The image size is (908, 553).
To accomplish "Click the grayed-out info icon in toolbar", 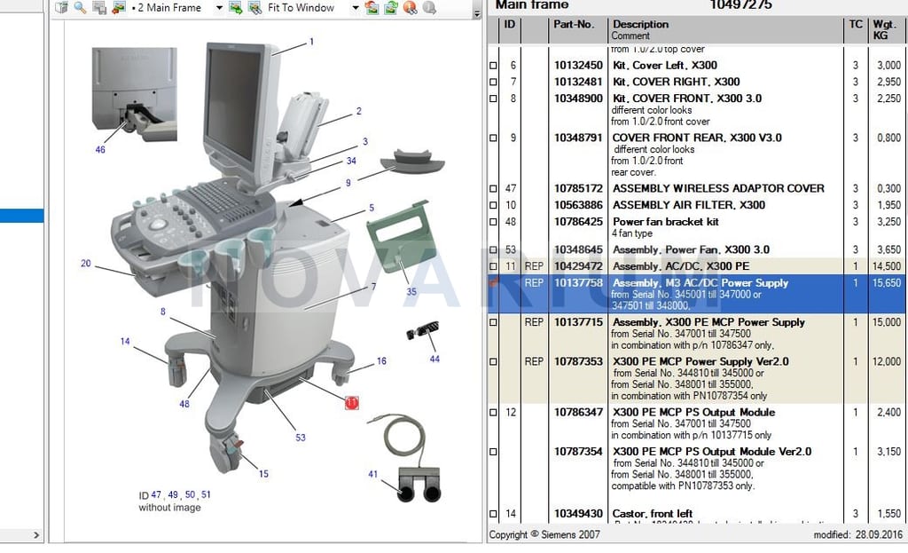I will pos(429,7).
